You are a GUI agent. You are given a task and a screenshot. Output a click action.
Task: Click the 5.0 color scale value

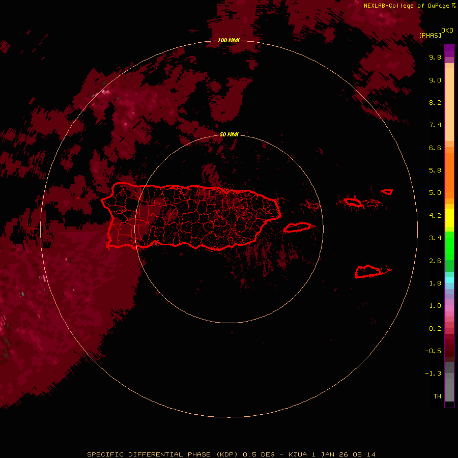coord(435,193)
